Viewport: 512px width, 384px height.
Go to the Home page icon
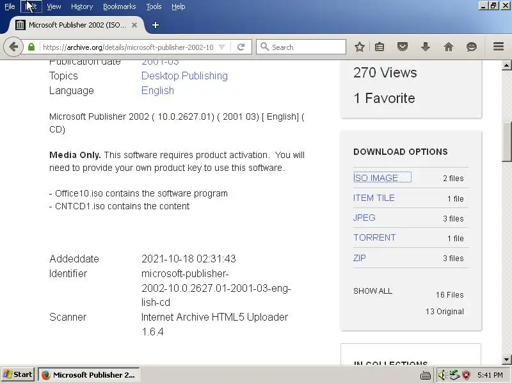click(x=449, y=47)
